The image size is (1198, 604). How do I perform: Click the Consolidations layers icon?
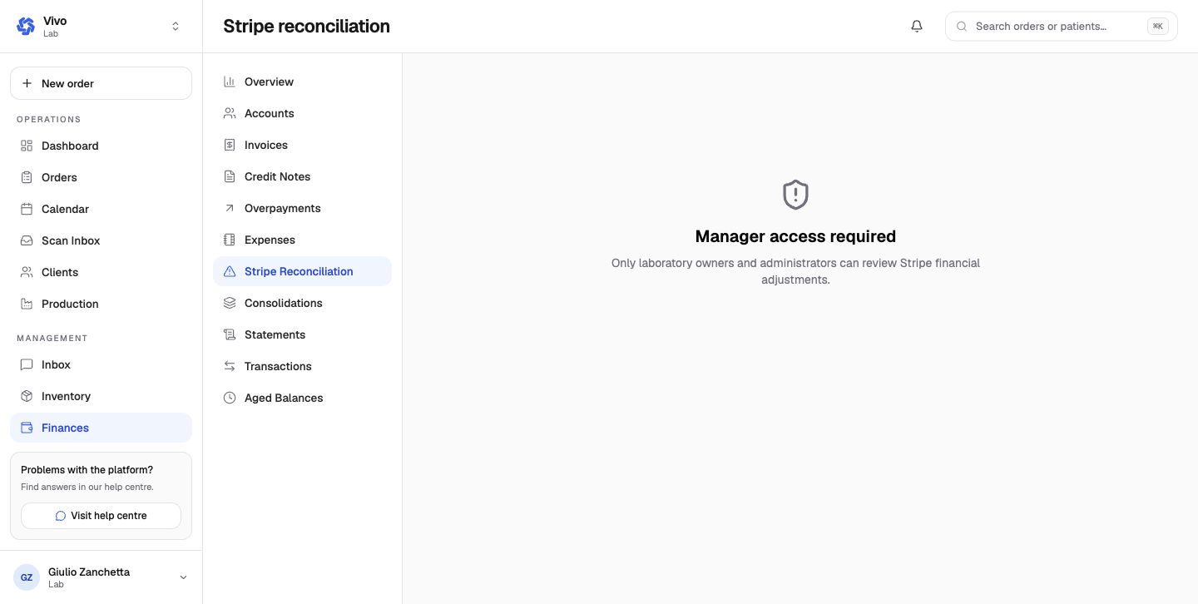point(230,303)
